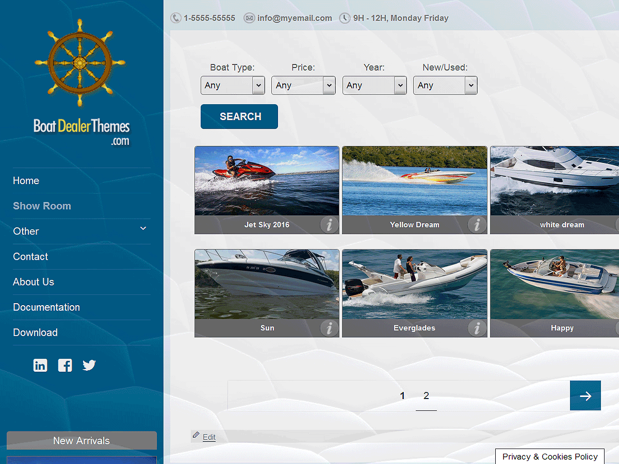This screenshot has height=464, width=619.
Task: Open the white dream boat thumbnail
Action: pos(555,181)
